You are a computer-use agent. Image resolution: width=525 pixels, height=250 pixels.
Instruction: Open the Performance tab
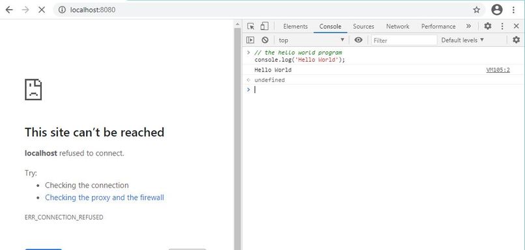click(x=438, y=27)
